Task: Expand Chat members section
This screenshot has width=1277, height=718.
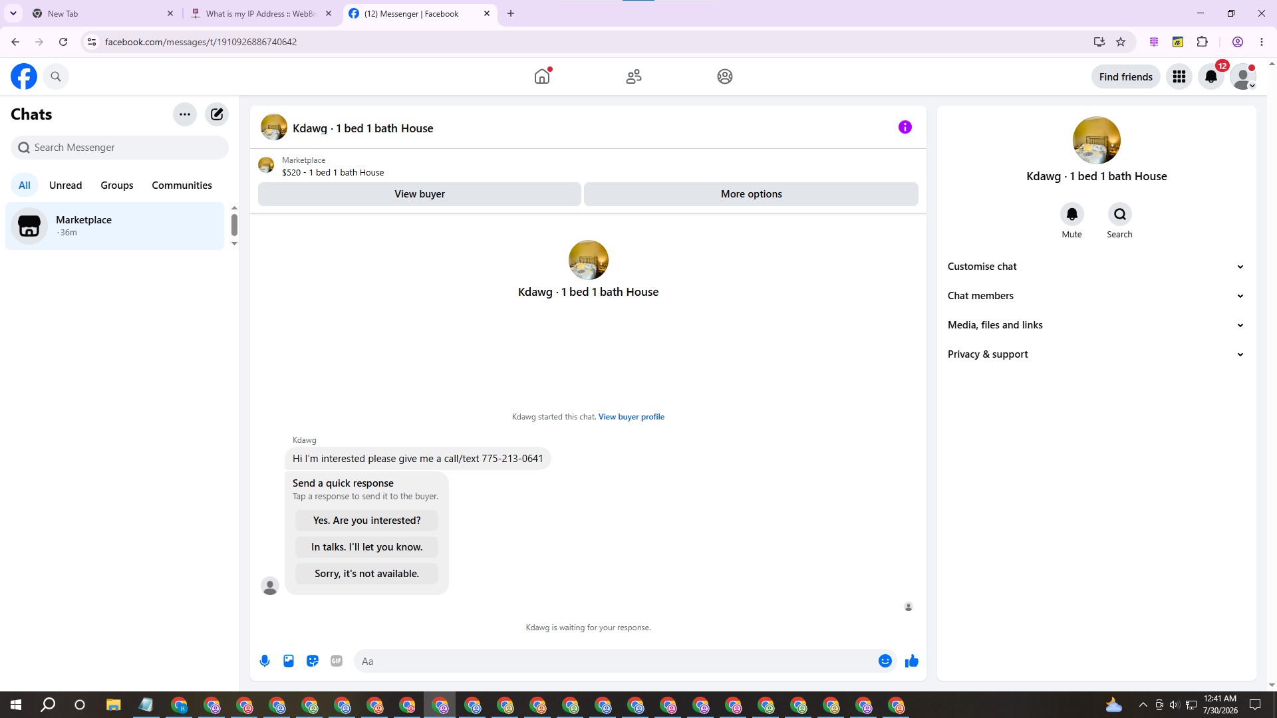Action: click(x=1096, y=296)
